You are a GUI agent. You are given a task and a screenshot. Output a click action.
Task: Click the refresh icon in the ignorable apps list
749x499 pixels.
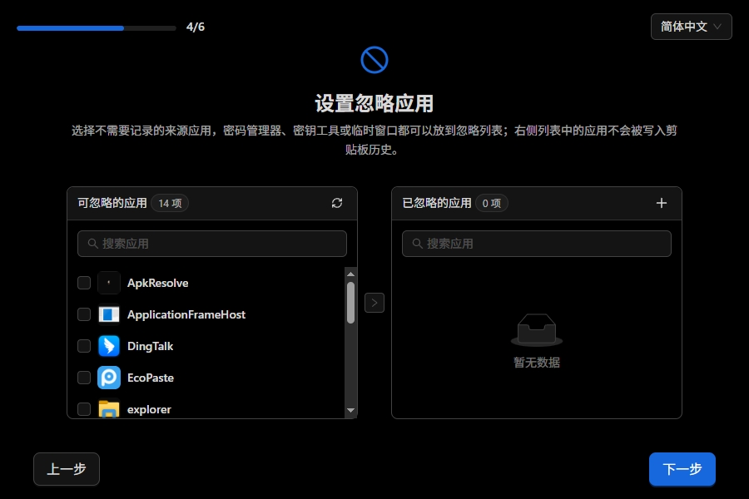337,203
